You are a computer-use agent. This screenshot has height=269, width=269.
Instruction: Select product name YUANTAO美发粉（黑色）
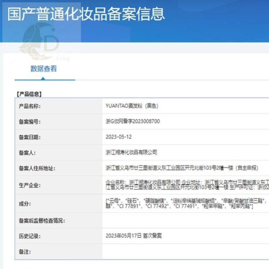pos(132,106)
